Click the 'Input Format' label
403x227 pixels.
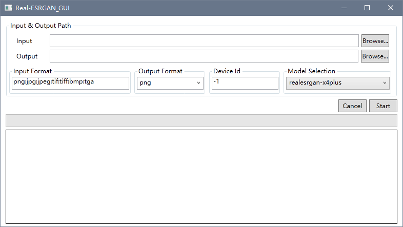point(32,71)
